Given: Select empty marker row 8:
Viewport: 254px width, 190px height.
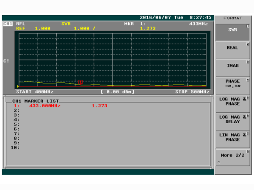Looking at the screenshot, I should (17, 138).
